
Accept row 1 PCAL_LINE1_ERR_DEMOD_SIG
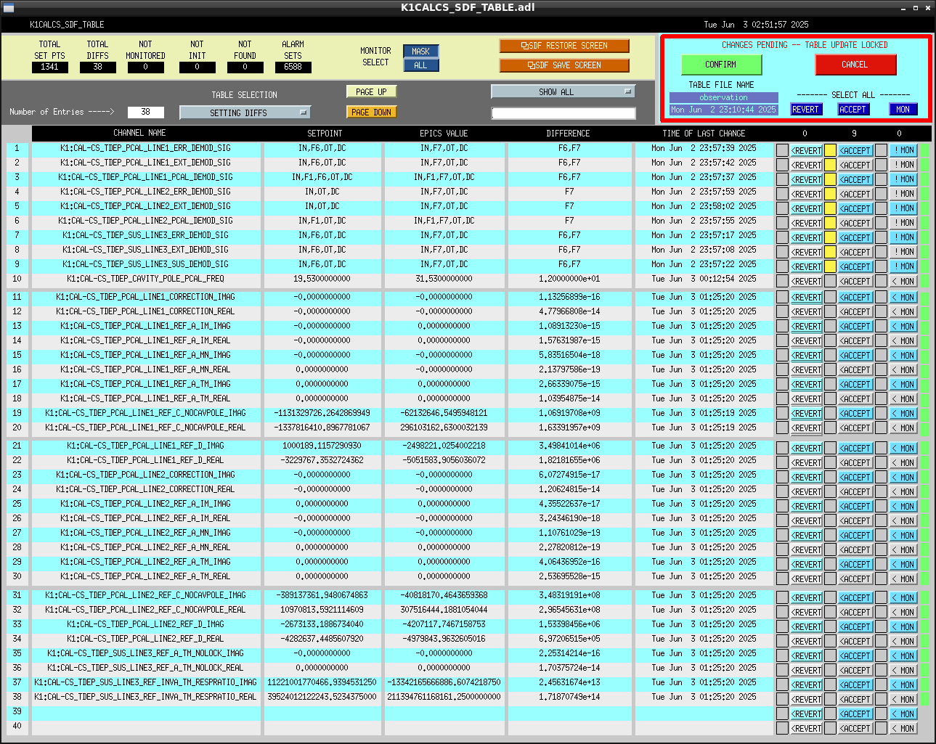point(855,150)
